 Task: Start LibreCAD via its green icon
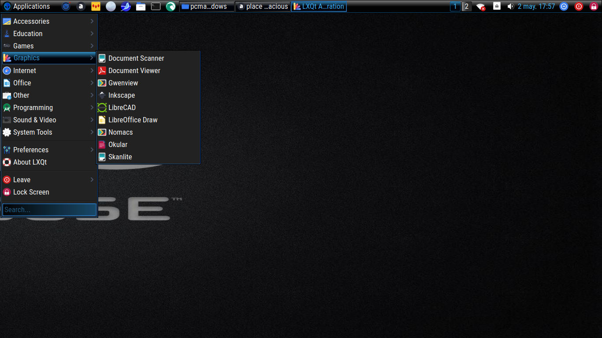coord(102,107)
